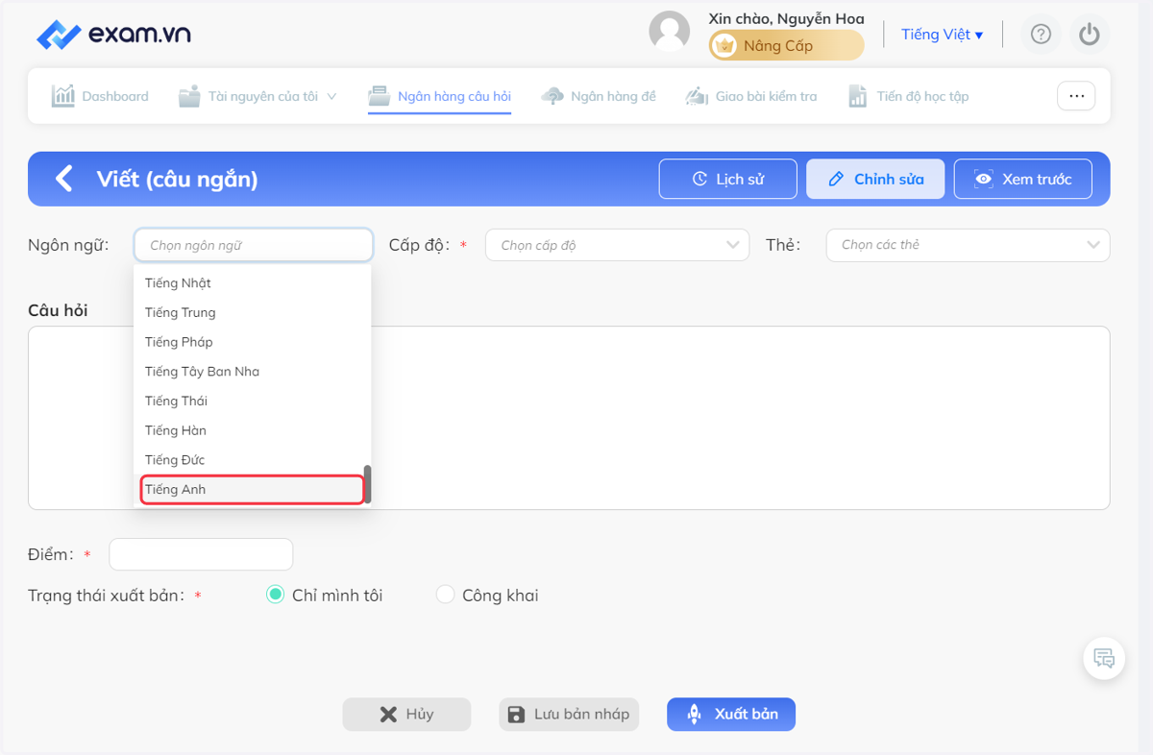The width and height of the screenshot is (1153, 755).
Task: Choose Tiếng Tây Ban Nha option
Action: pos(252,372)
